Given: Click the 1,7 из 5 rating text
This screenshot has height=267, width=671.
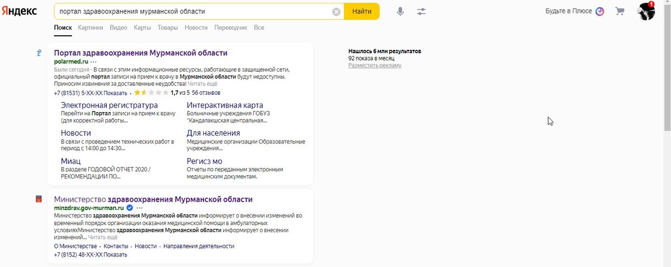Looking at the screenshot, I should coord(180,92).
